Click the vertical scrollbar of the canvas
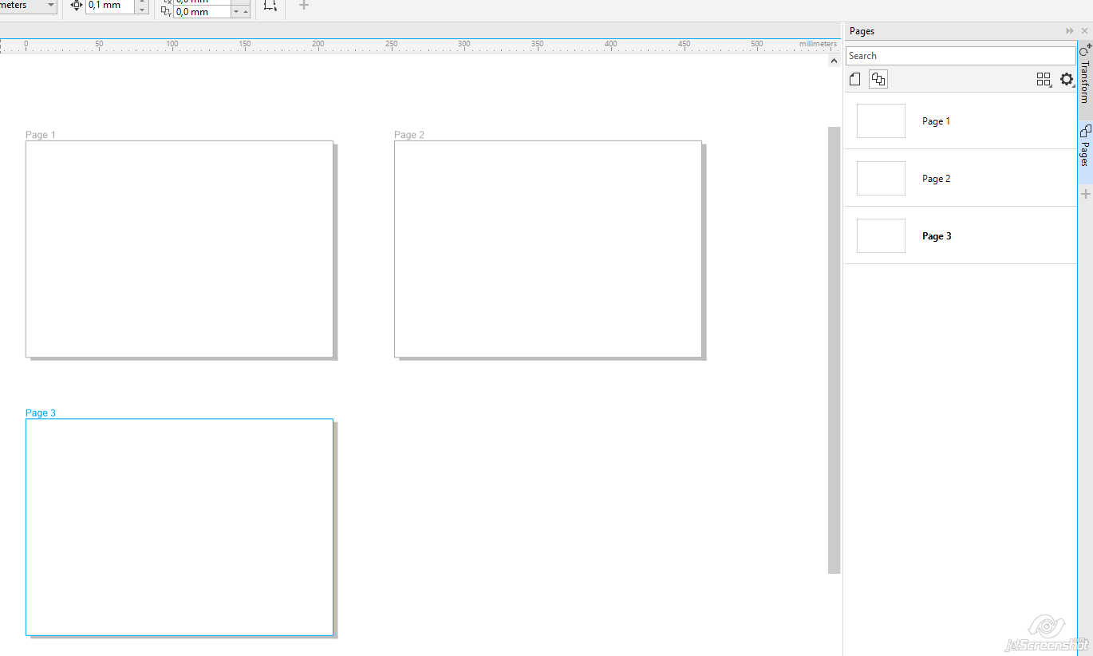 [x=834, y=350]
